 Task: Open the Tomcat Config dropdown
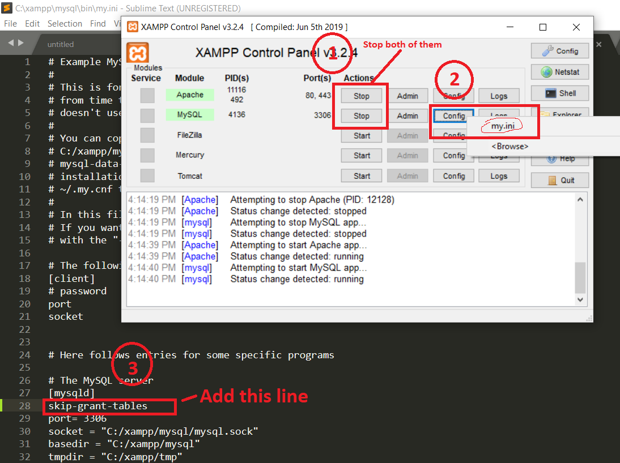[x=453, y=176]
